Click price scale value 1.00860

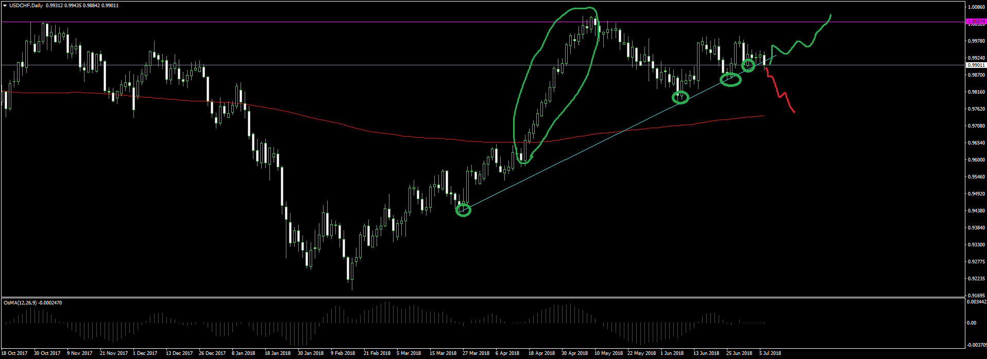pyautogui.click(x=976, y=7)
